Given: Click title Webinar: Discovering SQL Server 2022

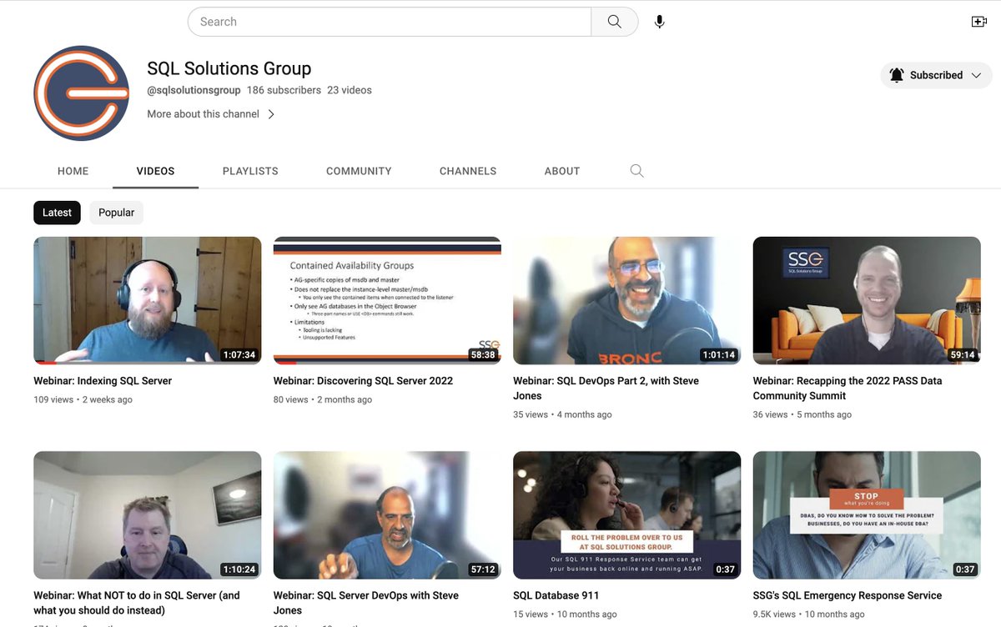Looking at the screenshot, I should (363, 381).
